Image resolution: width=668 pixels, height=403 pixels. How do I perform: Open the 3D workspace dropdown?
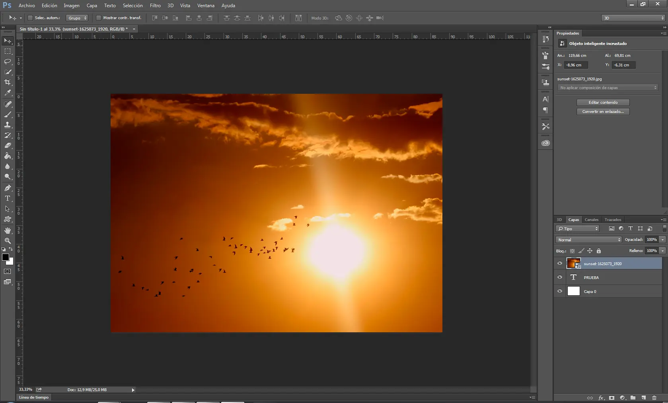pos(633,18)
